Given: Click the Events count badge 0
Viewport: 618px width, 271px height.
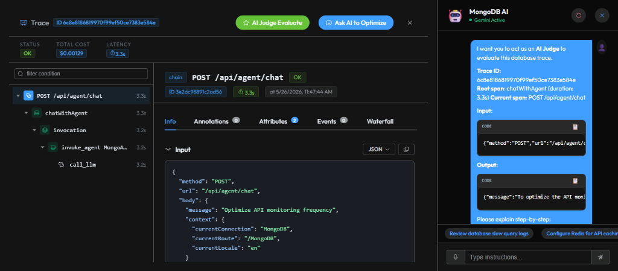Looking at the screenshot, I should (x=343, y=120).
